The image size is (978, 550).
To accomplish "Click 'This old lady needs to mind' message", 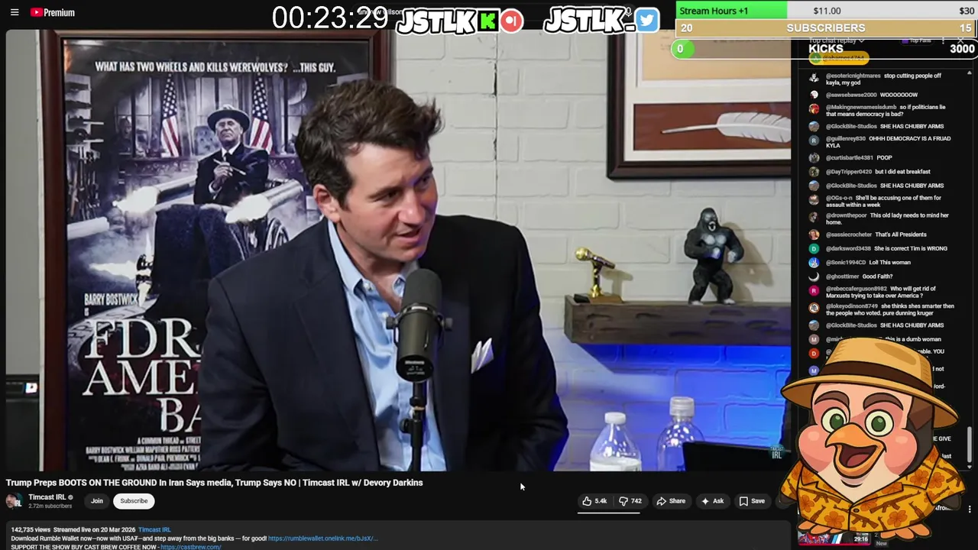I will coord(887,218).
